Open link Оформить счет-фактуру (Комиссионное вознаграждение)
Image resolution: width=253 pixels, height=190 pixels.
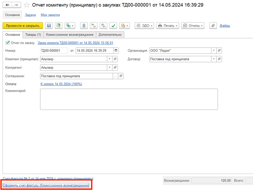click(x=46, y=185)
